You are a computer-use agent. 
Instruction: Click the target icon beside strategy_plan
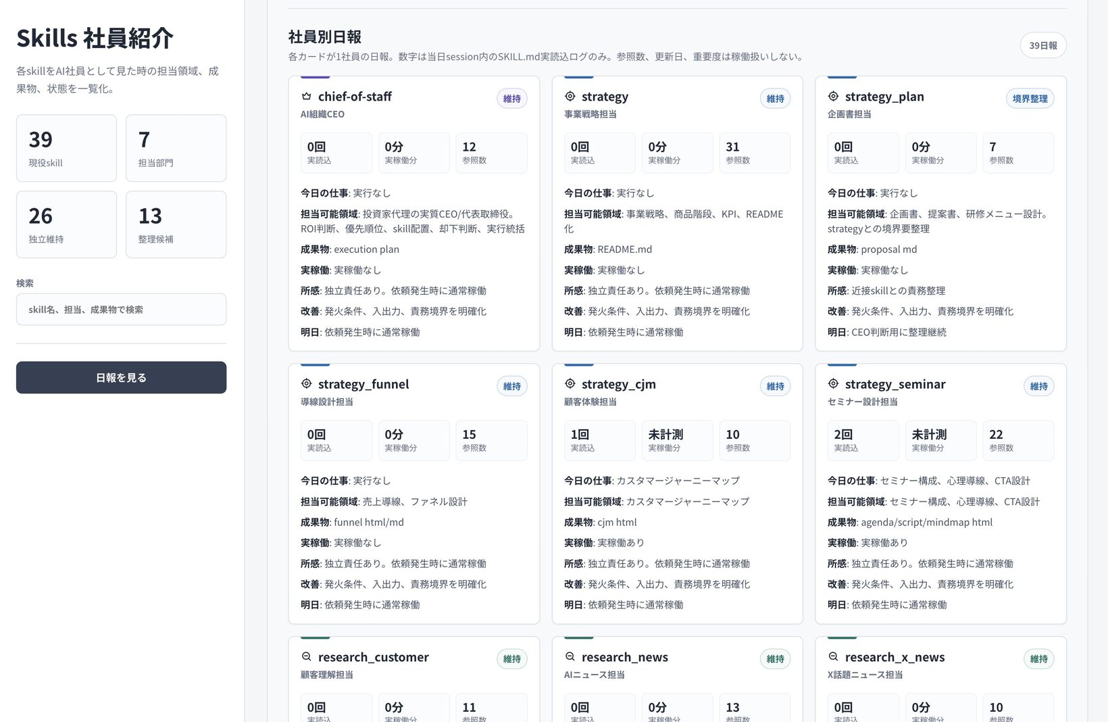click(834, 96)
